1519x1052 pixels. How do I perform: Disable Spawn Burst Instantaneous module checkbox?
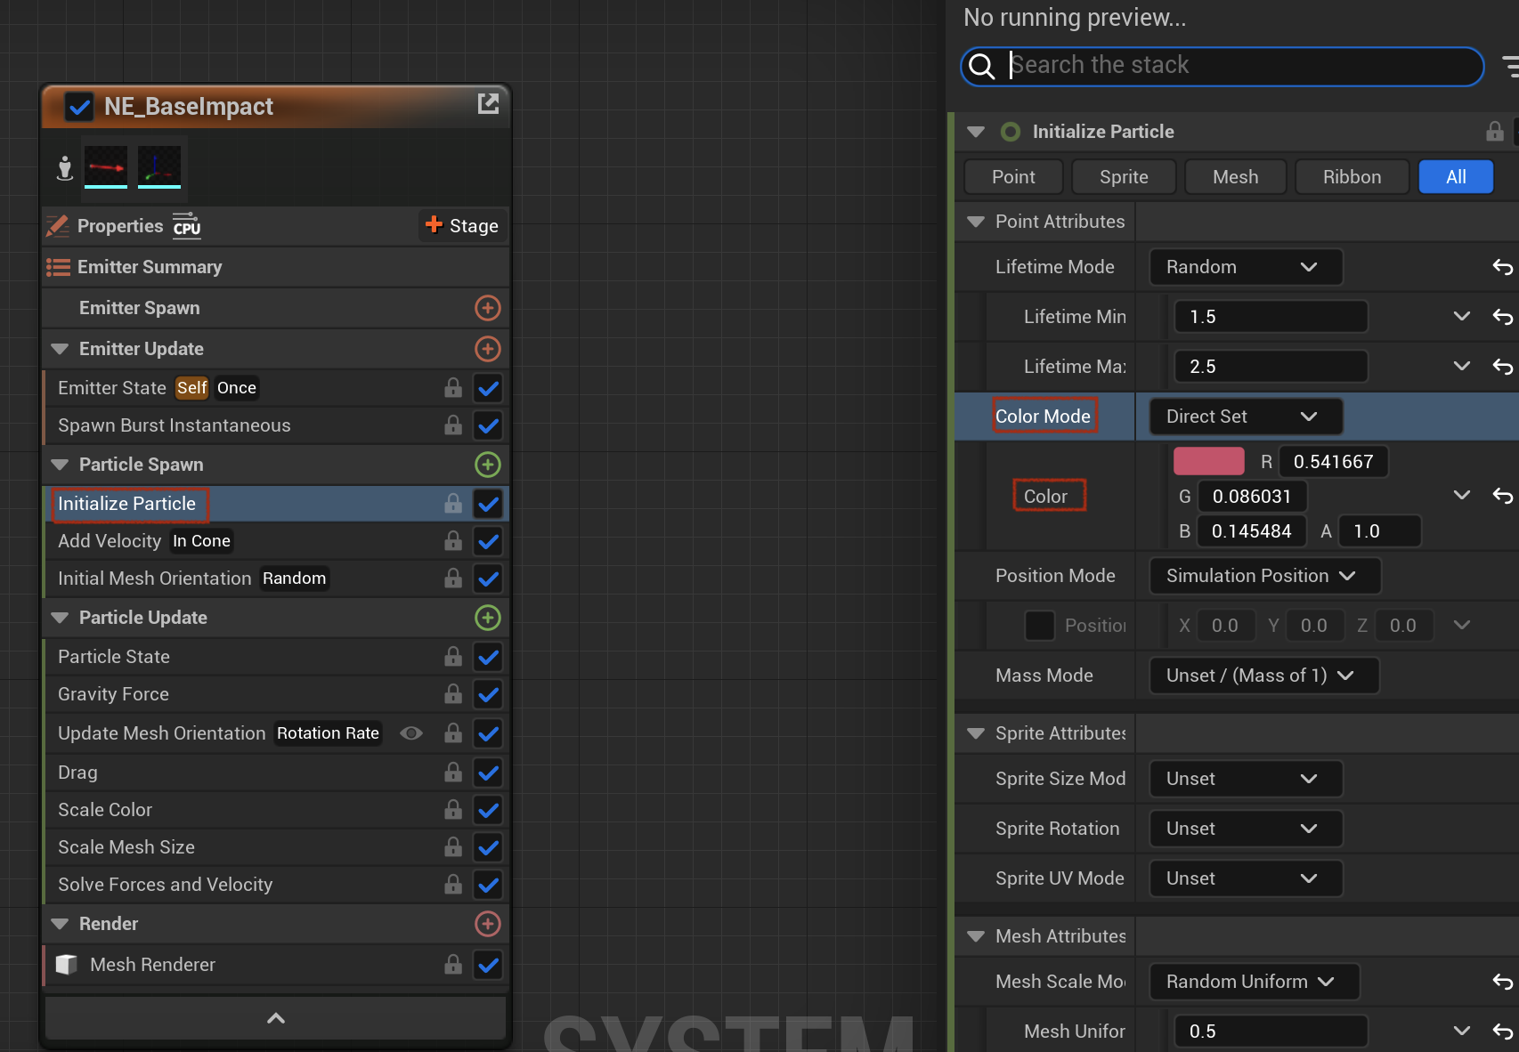(x=488, y=425)
